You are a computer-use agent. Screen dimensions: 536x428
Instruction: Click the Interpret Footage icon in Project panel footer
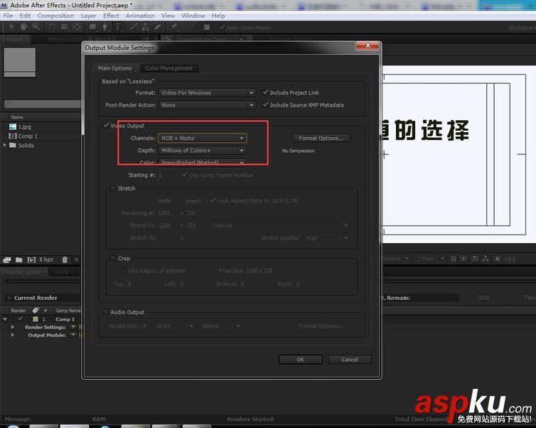click(x=7, y=260)
